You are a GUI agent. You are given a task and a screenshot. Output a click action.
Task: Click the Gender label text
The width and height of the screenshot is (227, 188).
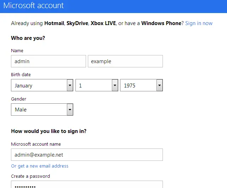(19, 99)
